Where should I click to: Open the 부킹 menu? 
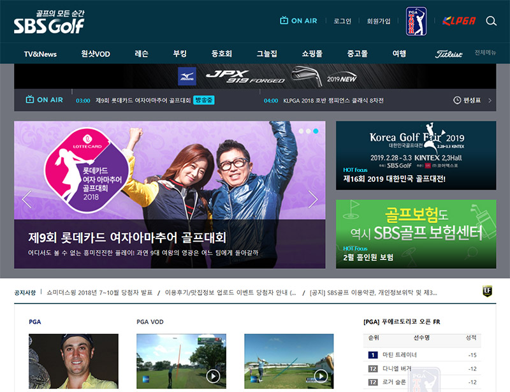click(180, 54)
